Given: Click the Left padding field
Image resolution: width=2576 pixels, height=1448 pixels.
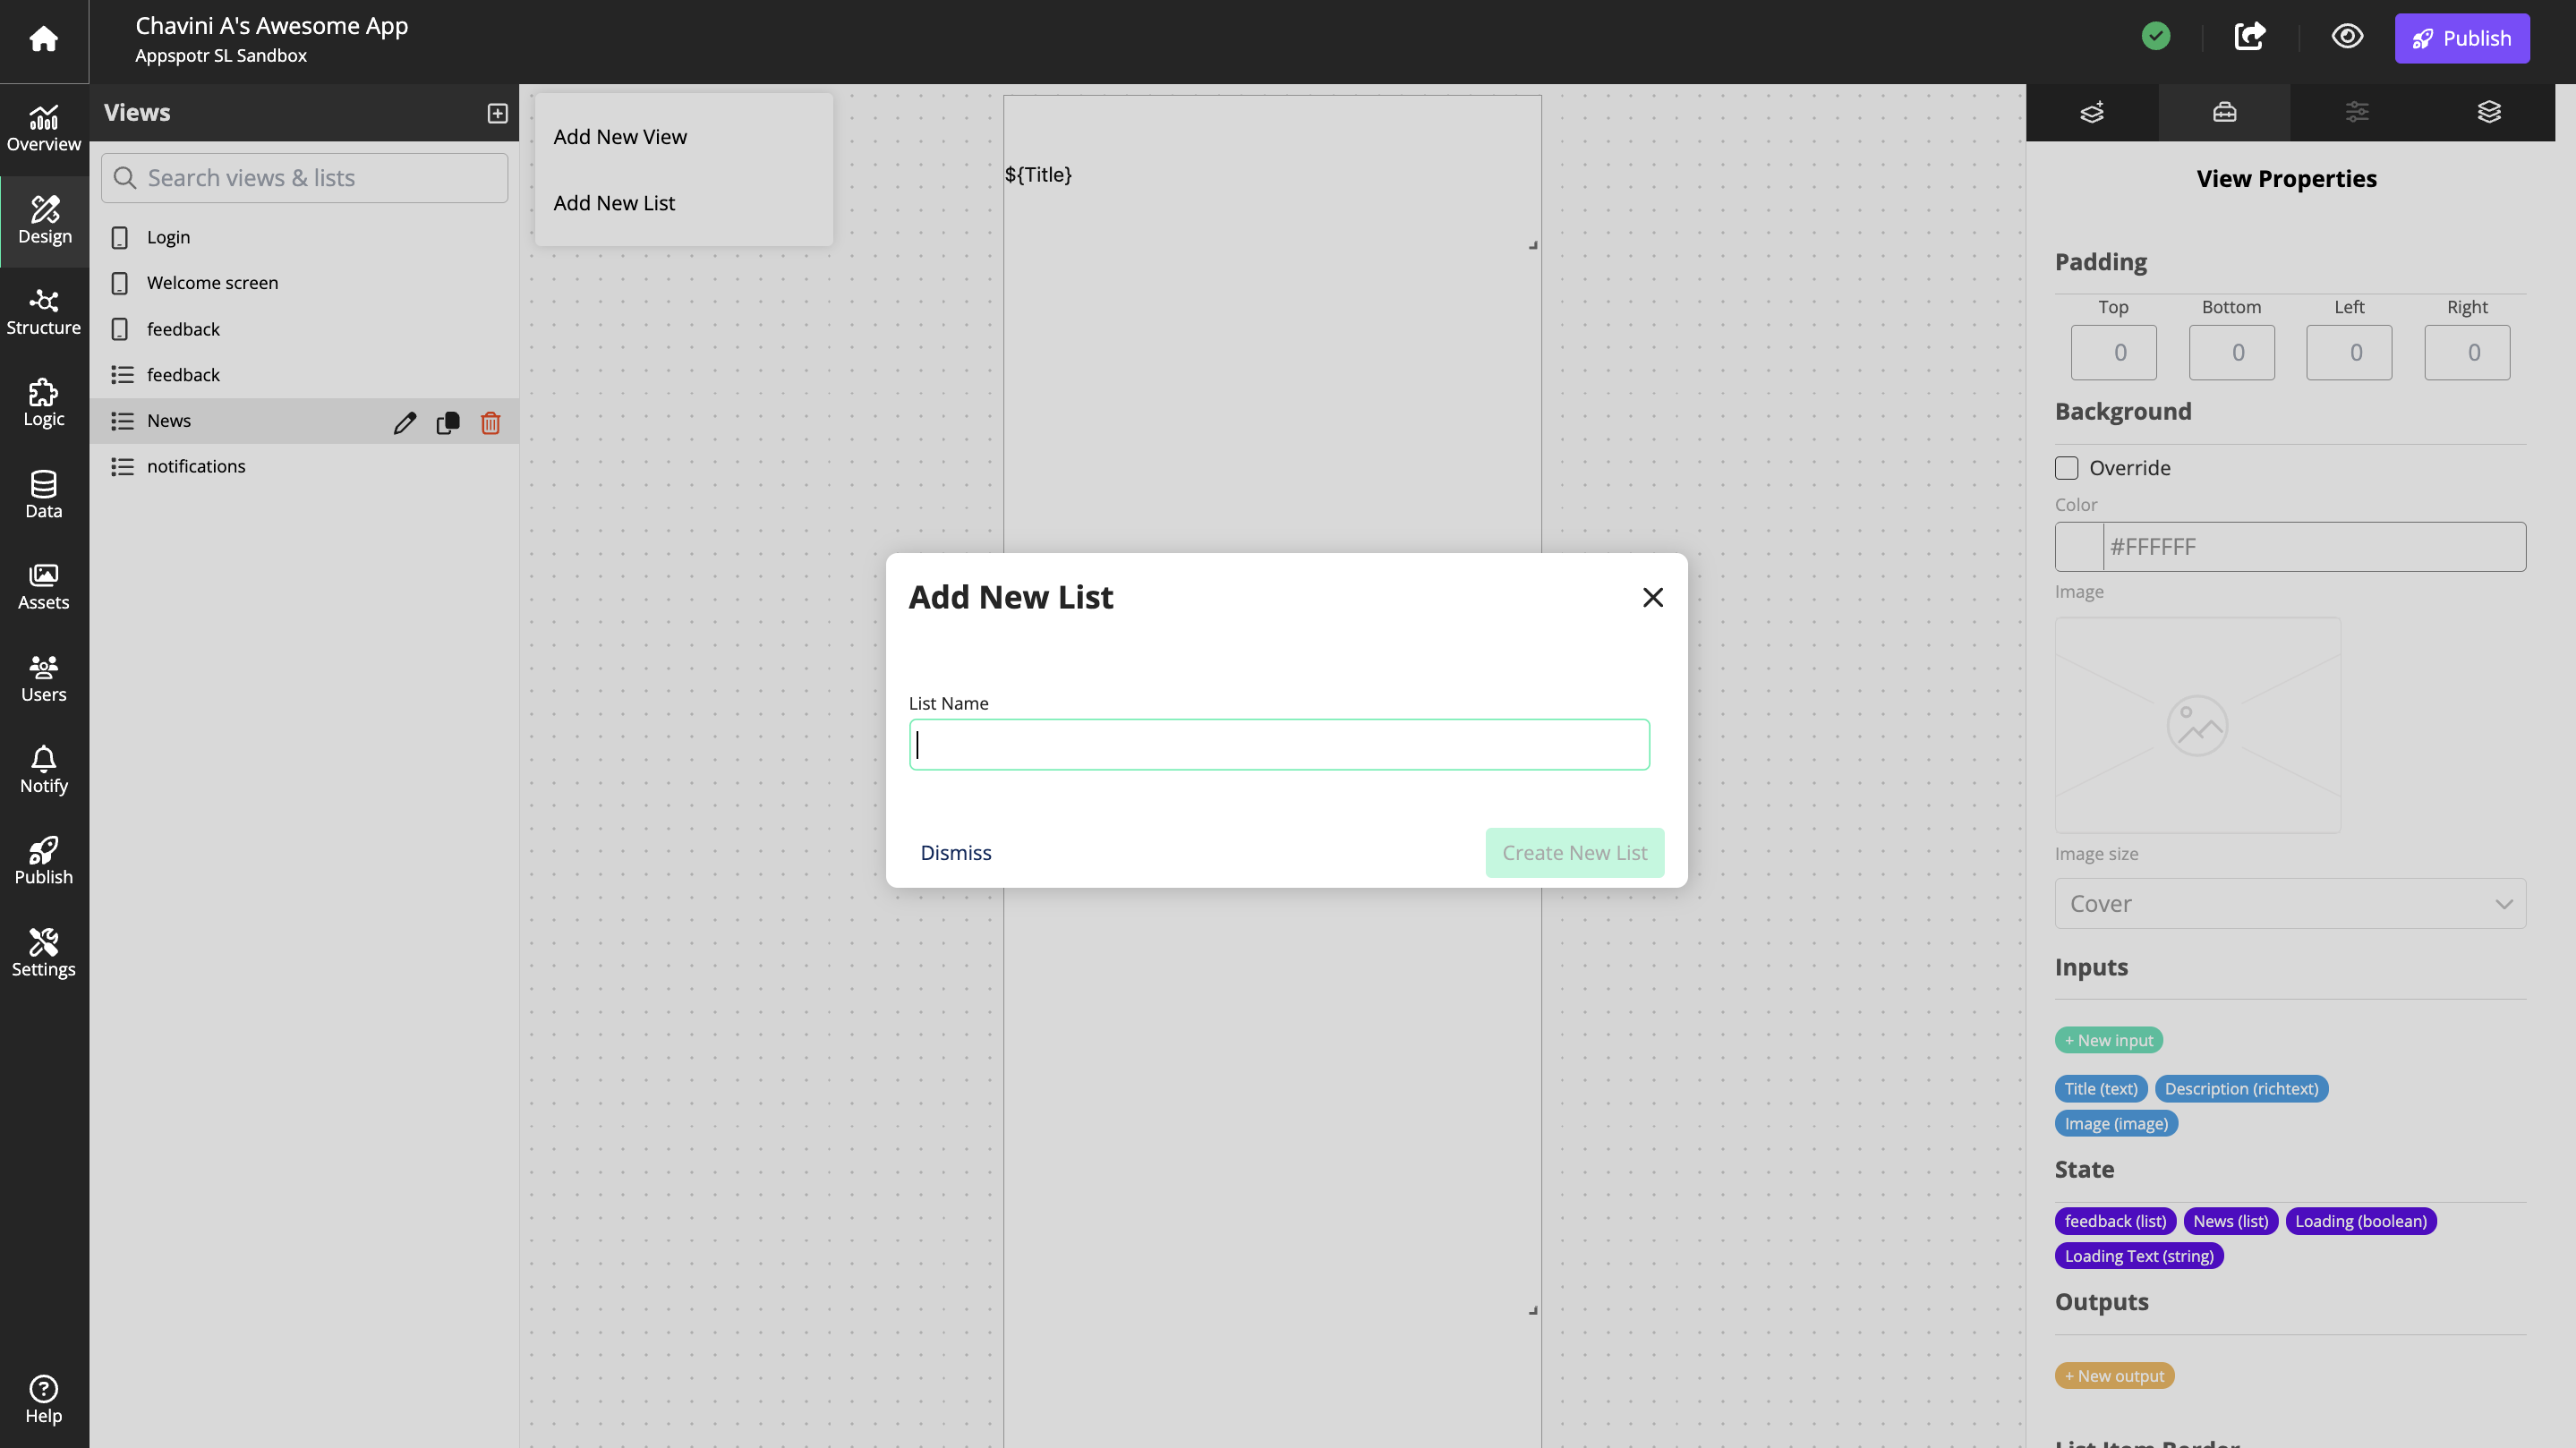Looking at the screenshot, I should pyautogui.click(x=2350, y=352).
